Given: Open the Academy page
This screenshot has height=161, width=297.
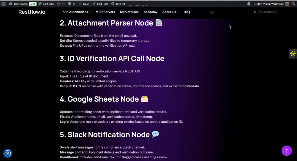Looking at the screenshot, I should coord(150,12).
